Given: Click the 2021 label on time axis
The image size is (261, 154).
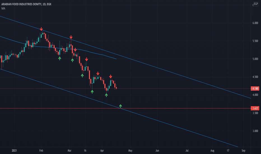Looking at the screenshot, I should tap(14, 151).
